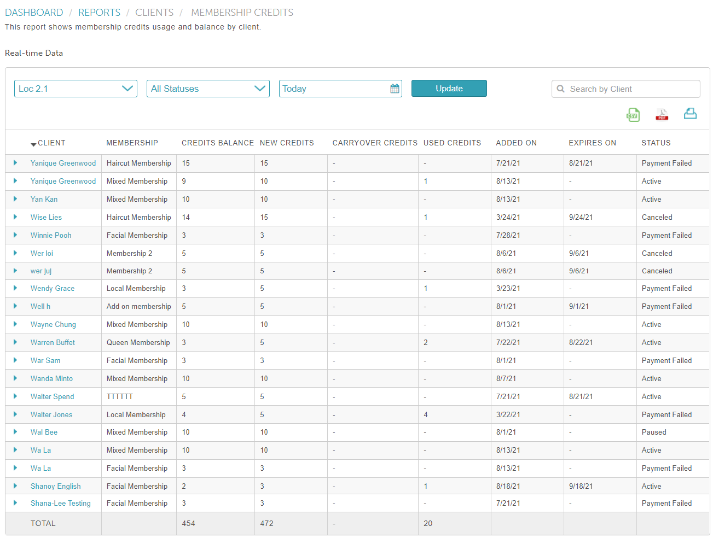Viewport: 713px width, 538px height.
Task: Expand the Wendy Grace row
Action: 15,288
